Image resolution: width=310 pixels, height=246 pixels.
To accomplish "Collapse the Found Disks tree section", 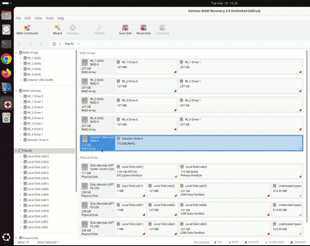I will click(16, 238).
